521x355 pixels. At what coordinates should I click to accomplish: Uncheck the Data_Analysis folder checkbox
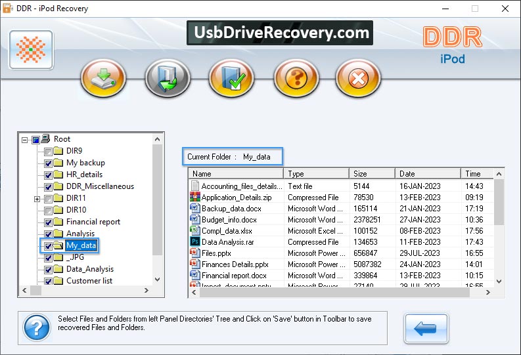click(48, 270)
